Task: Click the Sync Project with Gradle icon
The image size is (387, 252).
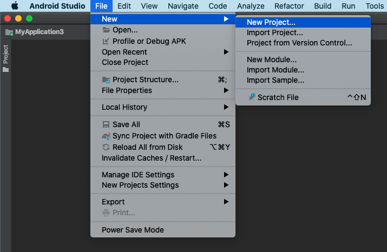Action: [x=106, y=136]
